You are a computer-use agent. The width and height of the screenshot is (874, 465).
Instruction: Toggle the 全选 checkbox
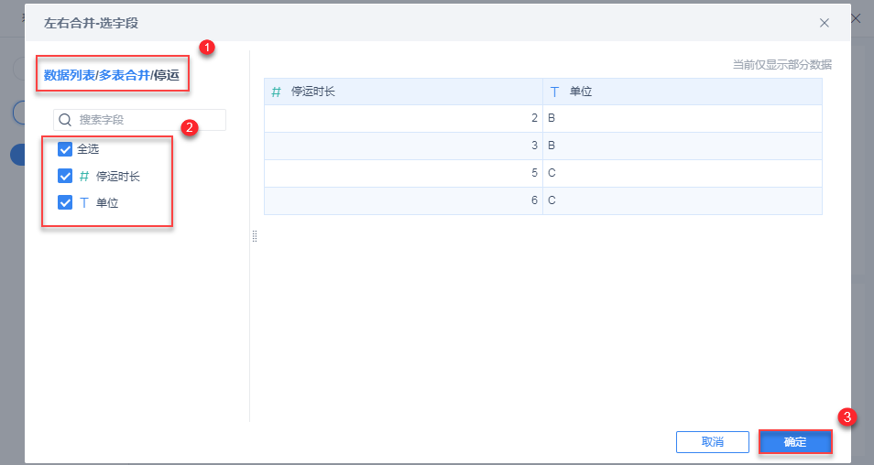[x=65, y=148]
